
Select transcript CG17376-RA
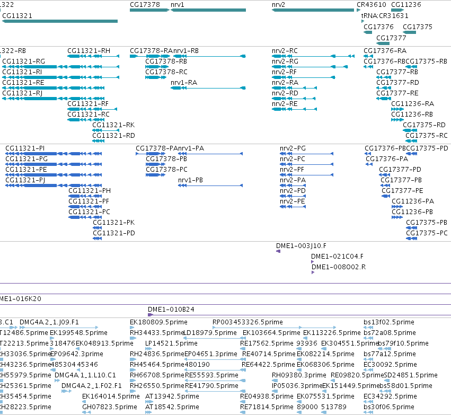pos(385,51)
